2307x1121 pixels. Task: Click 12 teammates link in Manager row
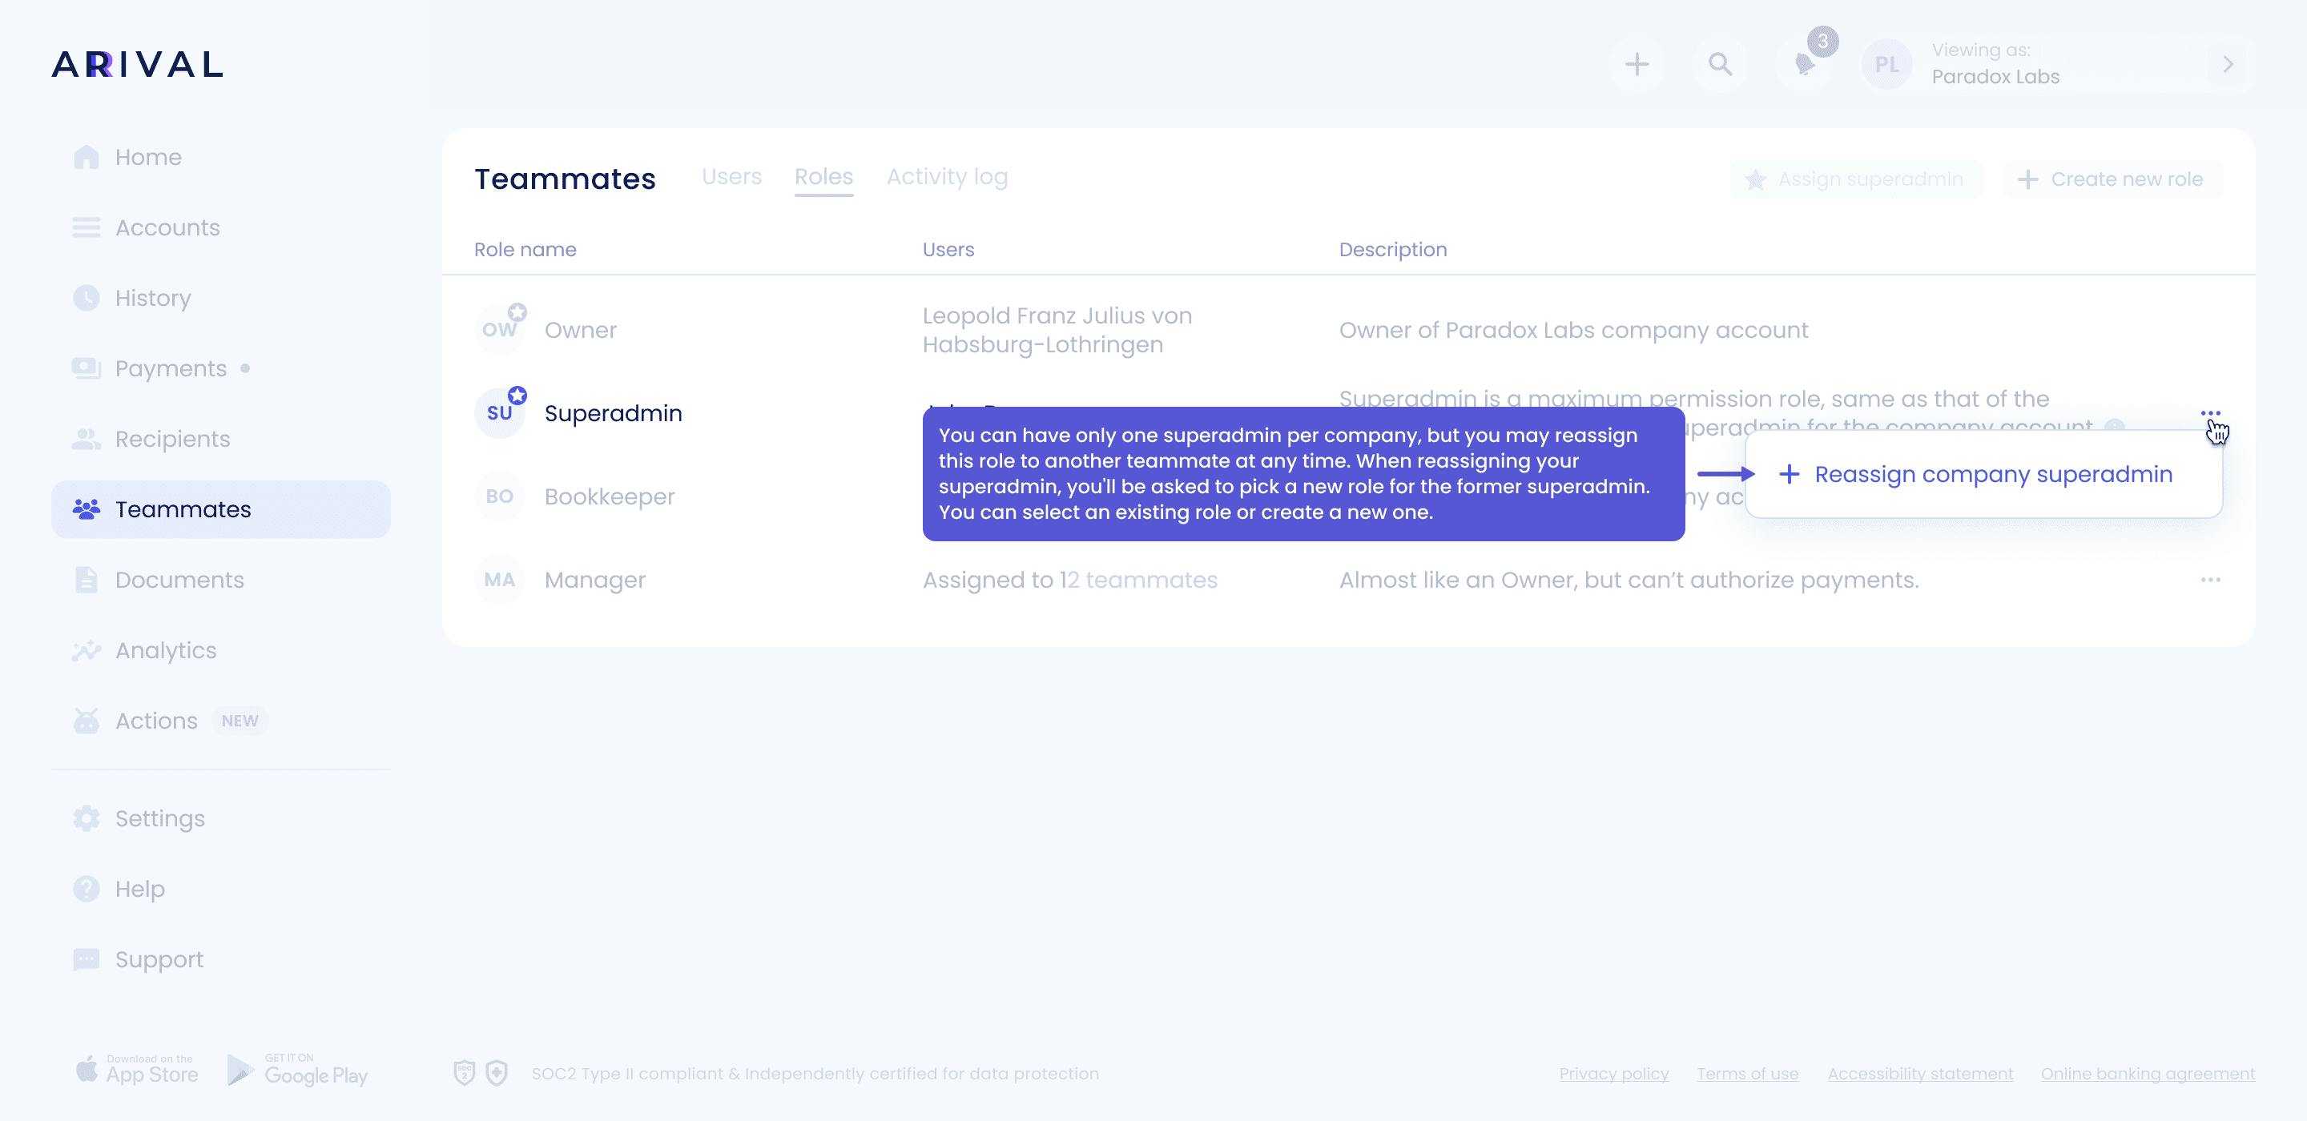[x=1138, y=581]
